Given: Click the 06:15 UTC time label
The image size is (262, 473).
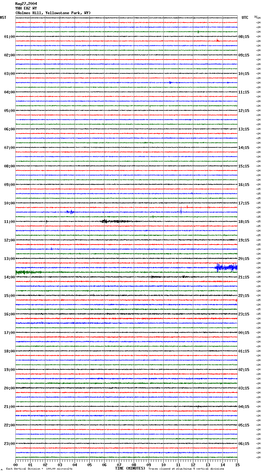Looking at the screenshot, I should click(244, 444).
